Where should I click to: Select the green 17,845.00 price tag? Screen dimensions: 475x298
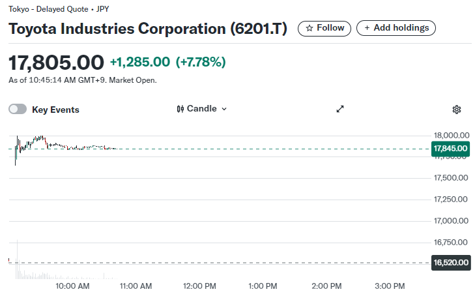click(x=450, y=149)
